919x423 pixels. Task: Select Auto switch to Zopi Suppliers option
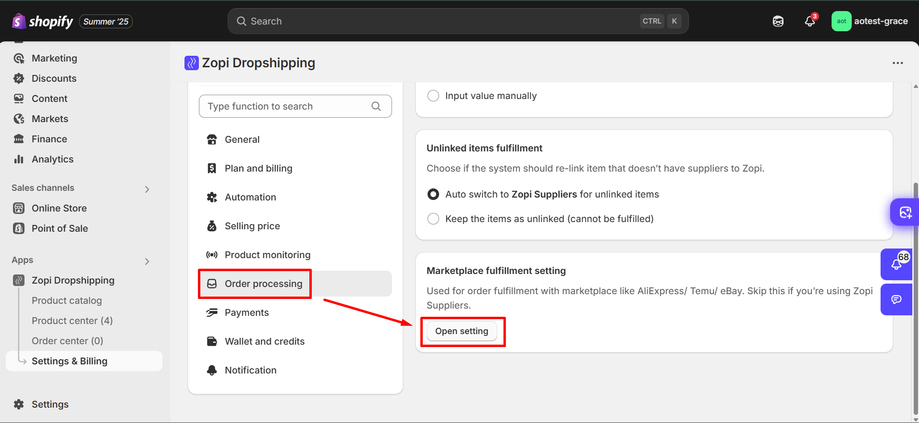(433, 194)
